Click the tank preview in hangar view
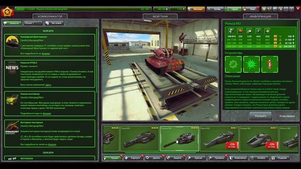 click(x=165, y=61)
